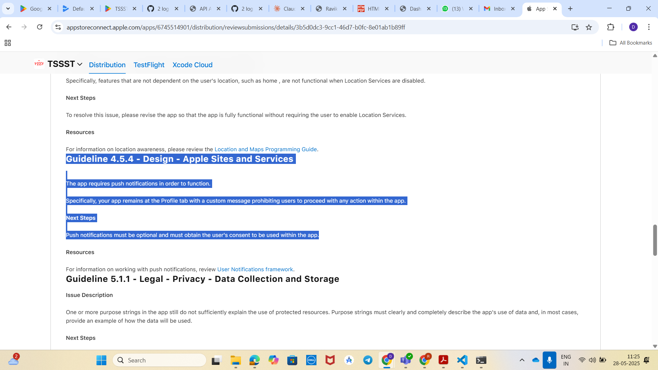Show hidden system tray icons

522,360
